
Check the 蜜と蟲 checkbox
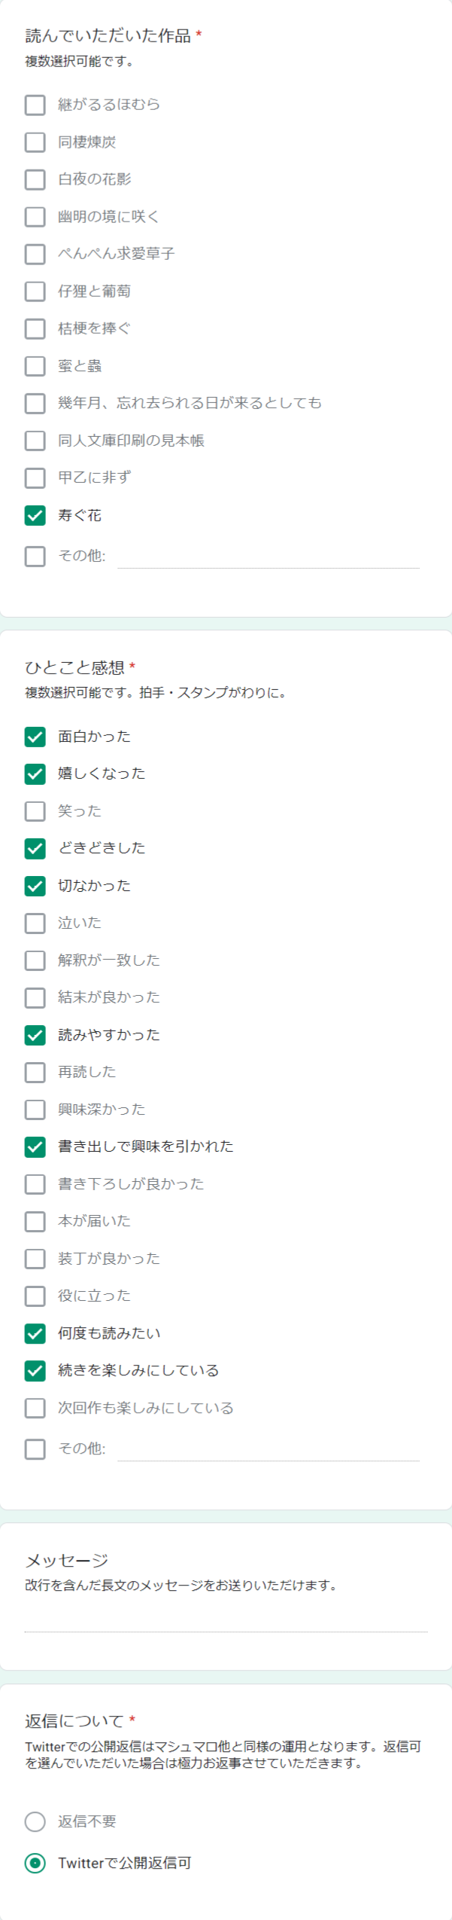[x=35, y=366]
